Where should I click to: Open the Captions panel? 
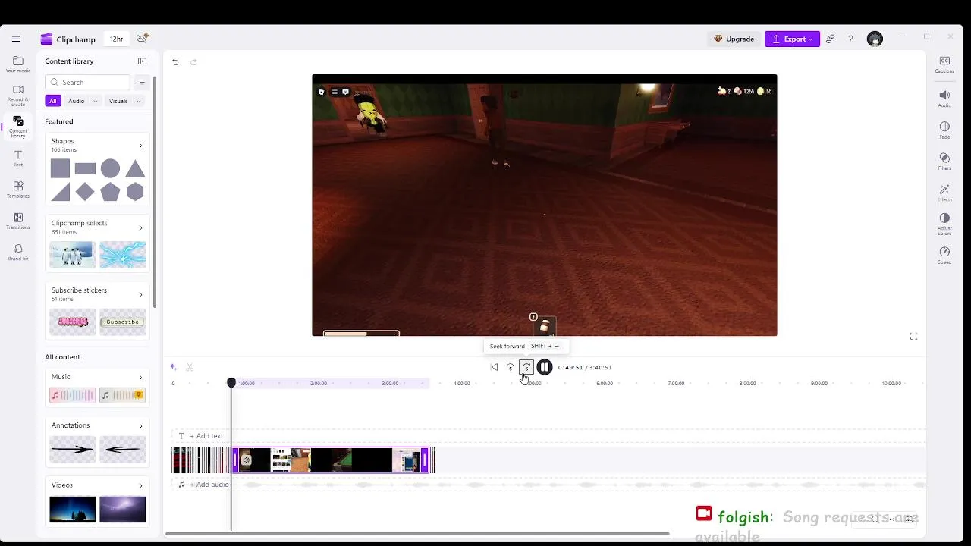(944, 64)
